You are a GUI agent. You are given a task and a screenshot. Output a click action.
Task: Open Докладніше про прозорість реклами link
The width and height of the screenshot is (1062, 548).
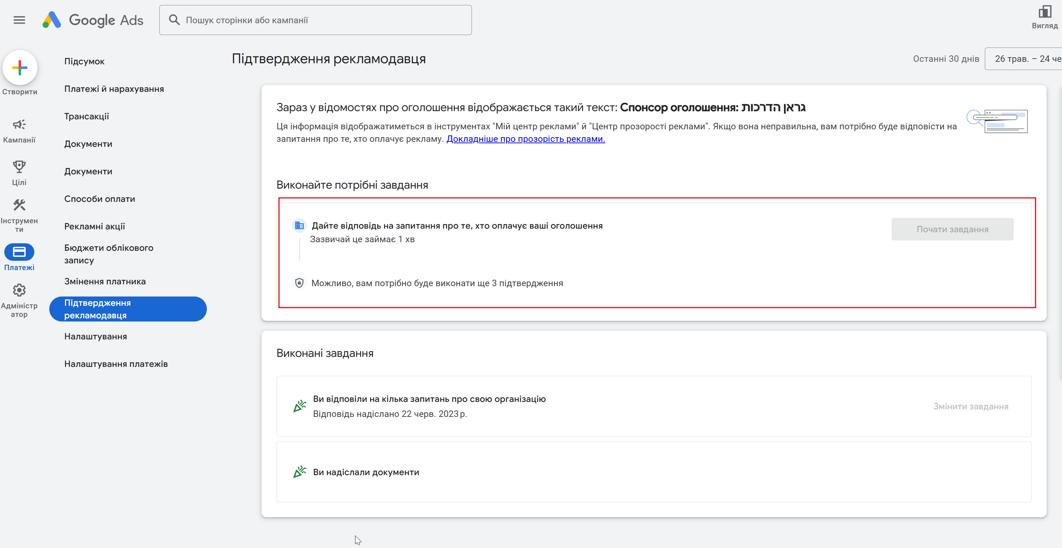525,139
